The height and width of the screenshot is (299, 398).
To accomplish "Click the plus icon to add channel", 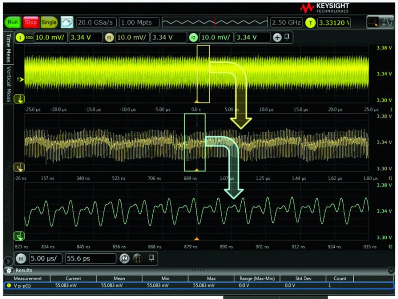I will pos(277,38).
